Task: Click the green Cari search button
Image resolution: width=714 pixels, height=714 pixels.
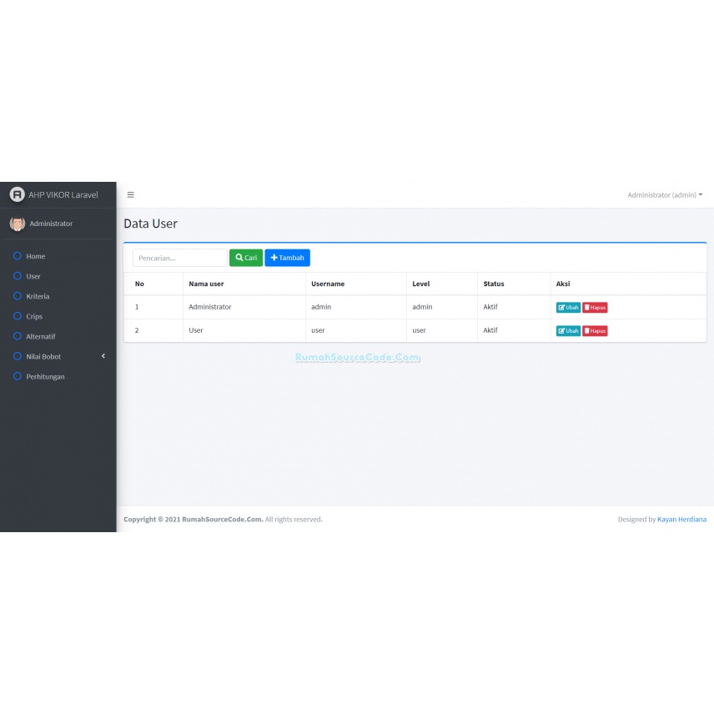Action: coord(246,258)
